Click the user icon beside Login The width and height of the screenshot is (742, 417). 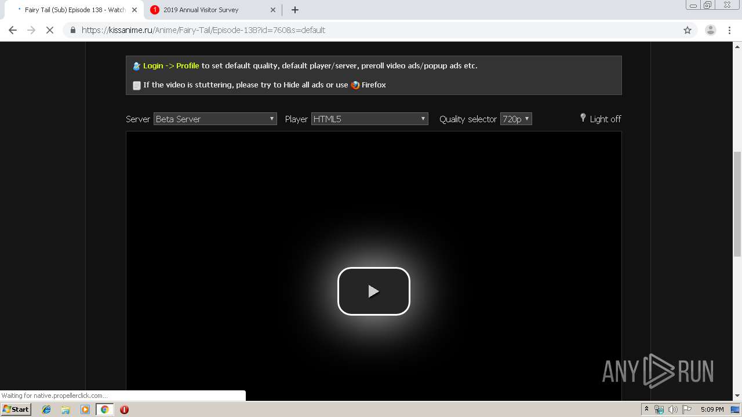137,66
